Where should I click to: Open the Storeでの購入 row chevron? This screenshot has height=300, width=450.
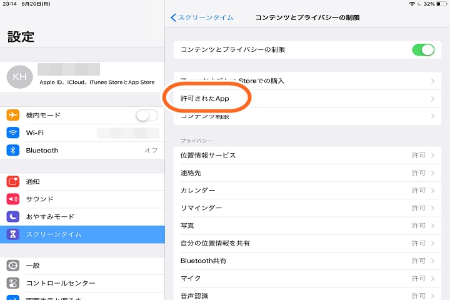pyautogui.click(x=432, y=81)
